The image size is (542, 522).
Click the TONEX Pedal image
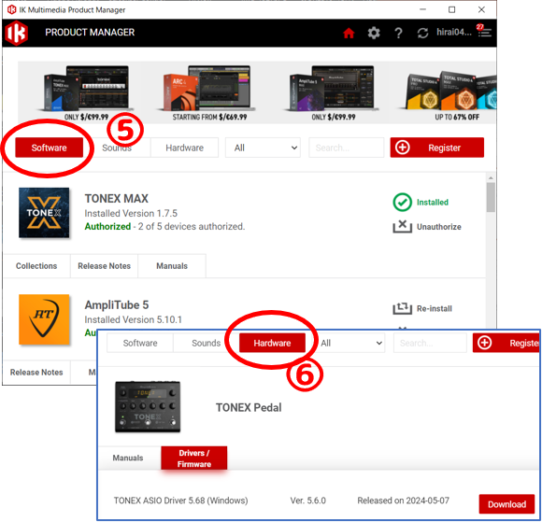coord(148,406)
